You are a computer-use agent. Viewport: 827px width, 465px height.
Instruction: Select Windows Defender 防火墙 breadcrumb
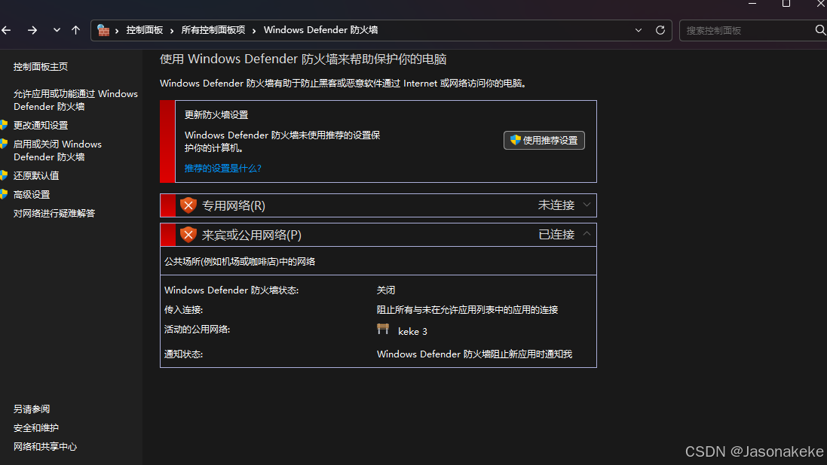coord(320,30)
